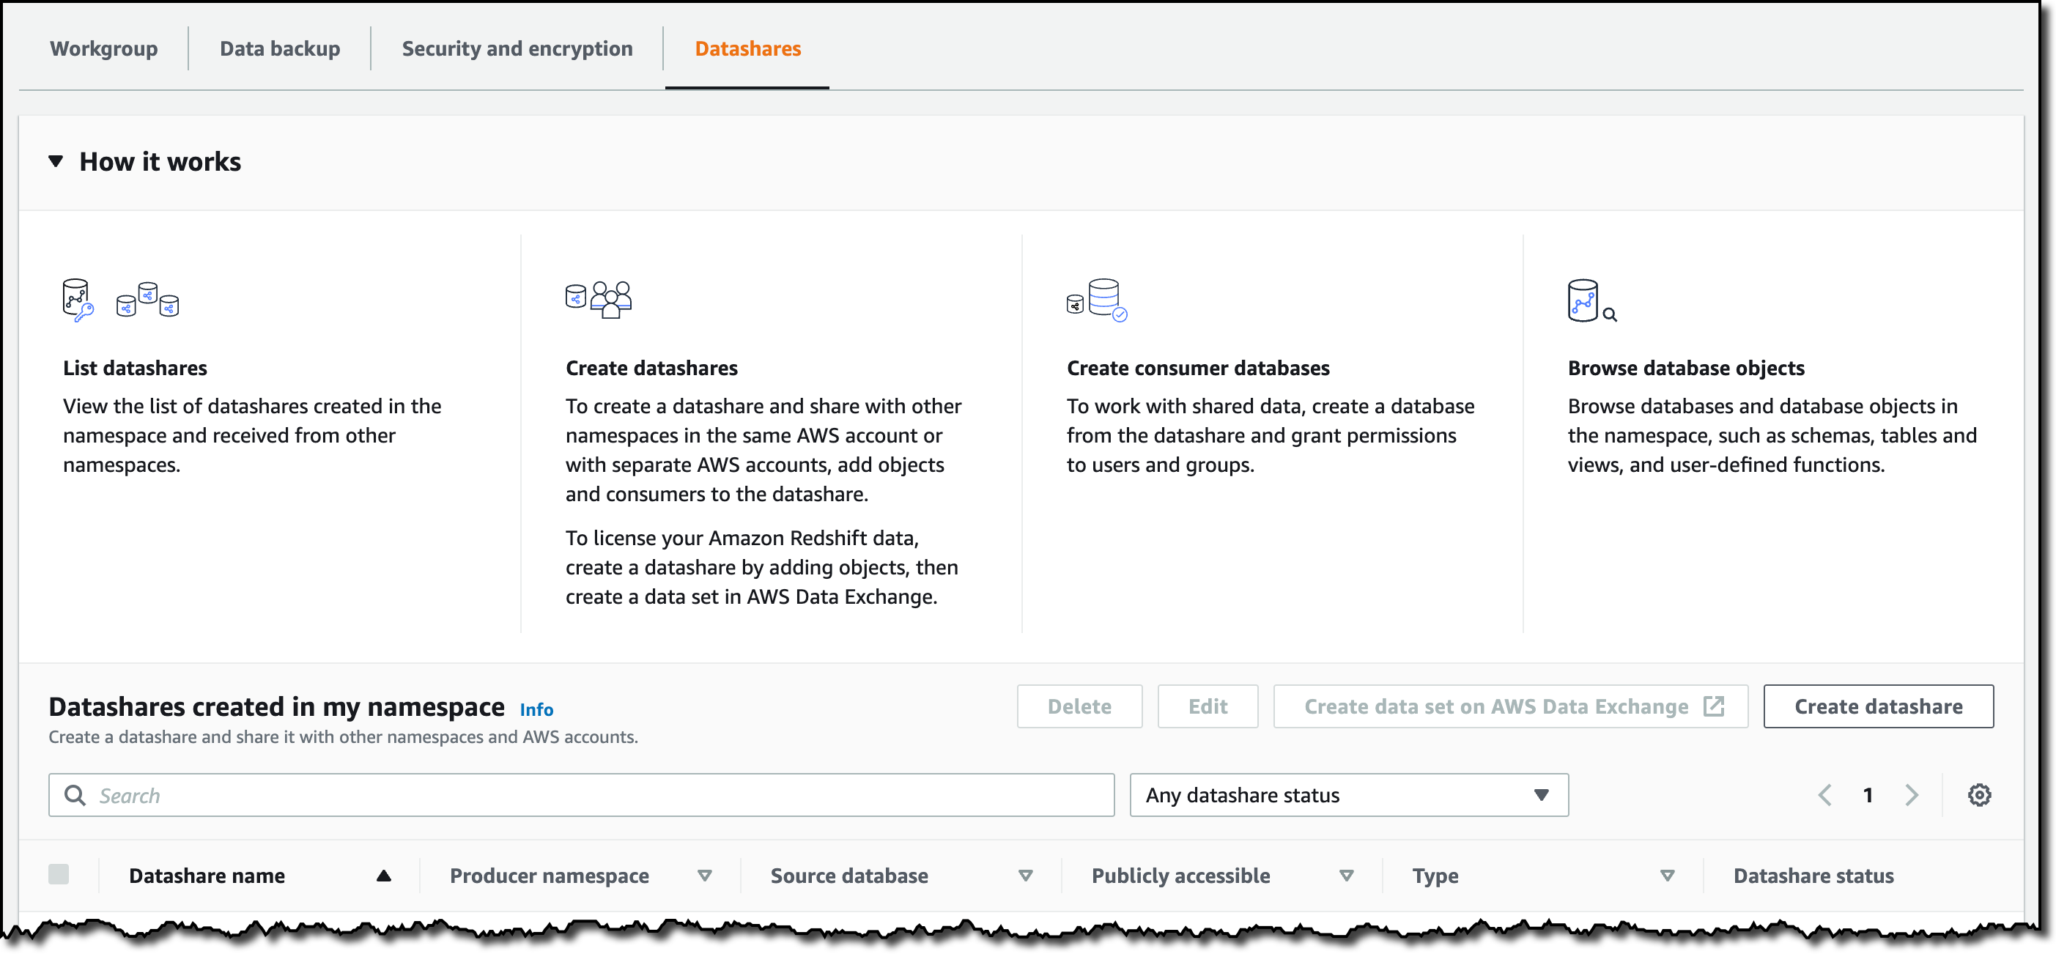
Task: Go to previous page arrow
Action: pyautogui.click(x=1824, y=795)
